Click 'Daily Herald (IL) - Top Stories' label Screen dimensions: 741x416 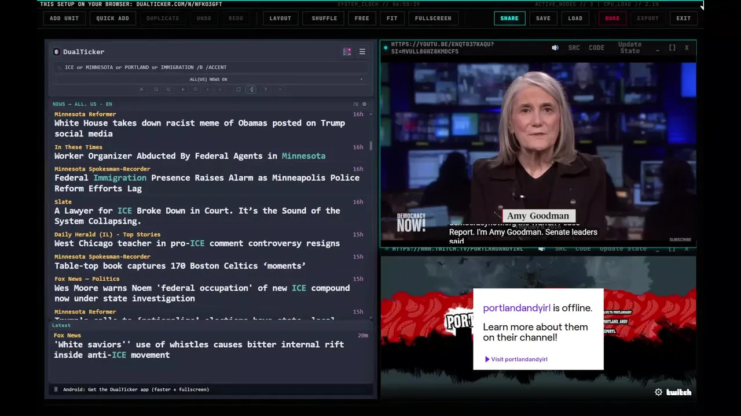tap(108, 235)
